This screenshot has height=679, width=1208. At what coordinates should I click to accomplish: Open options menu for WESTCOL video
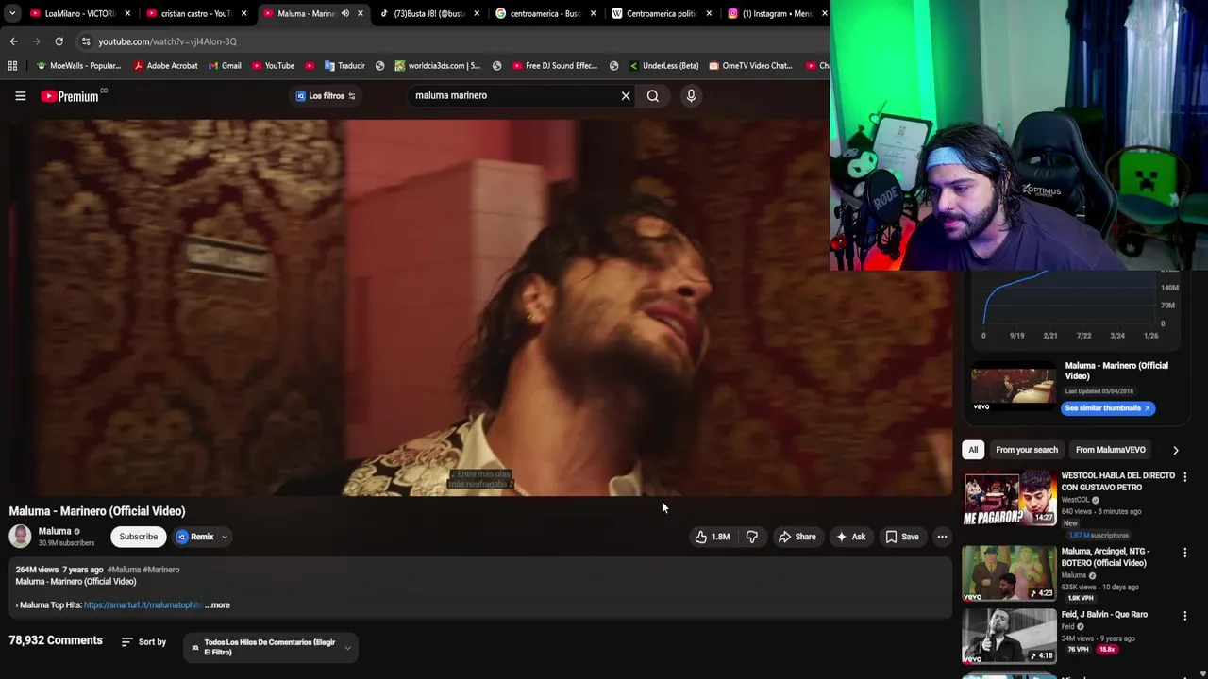pos(1185,477)
